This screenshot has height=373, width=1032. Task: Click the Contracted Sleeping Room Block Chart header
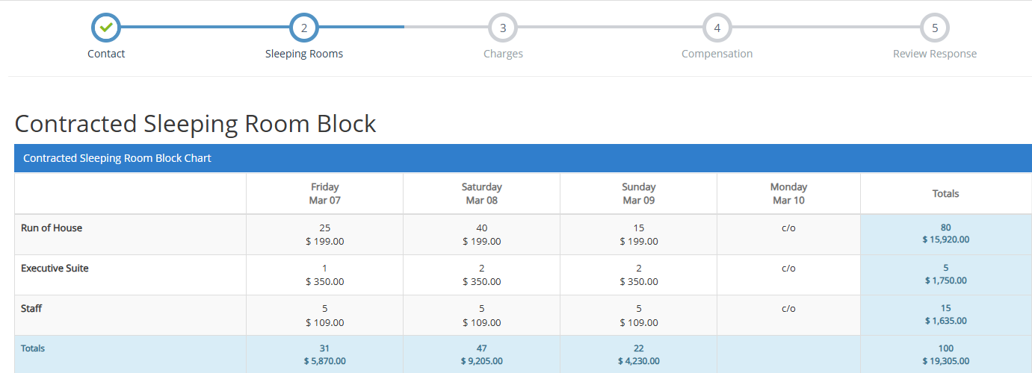click(x=117, y=158)
